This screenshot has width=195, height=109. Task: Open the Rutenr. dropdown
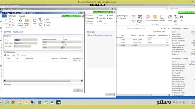pos(62,47)
